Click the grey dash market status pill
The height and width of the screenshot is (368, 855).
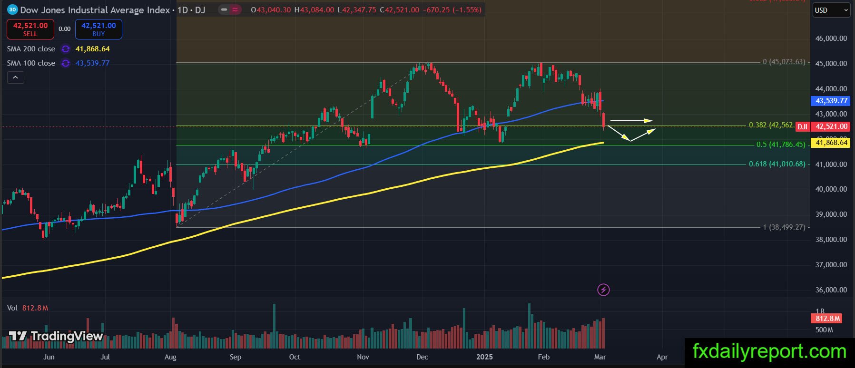(224, 10)
